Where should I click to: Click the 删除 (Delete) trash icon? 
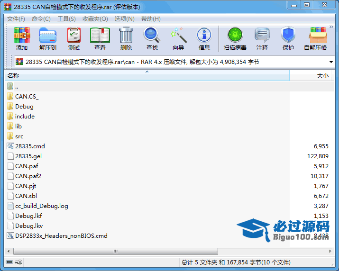point(126,39)
